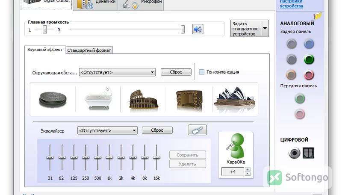The width and height of the screenshot is (342, 195).
Task: Open the guitar equalizer preset button
Action: pos(198,130)
